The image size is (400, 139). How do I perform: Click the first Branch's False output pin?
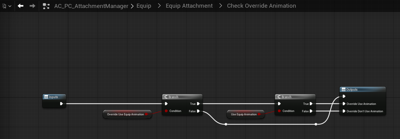point(198,111)
